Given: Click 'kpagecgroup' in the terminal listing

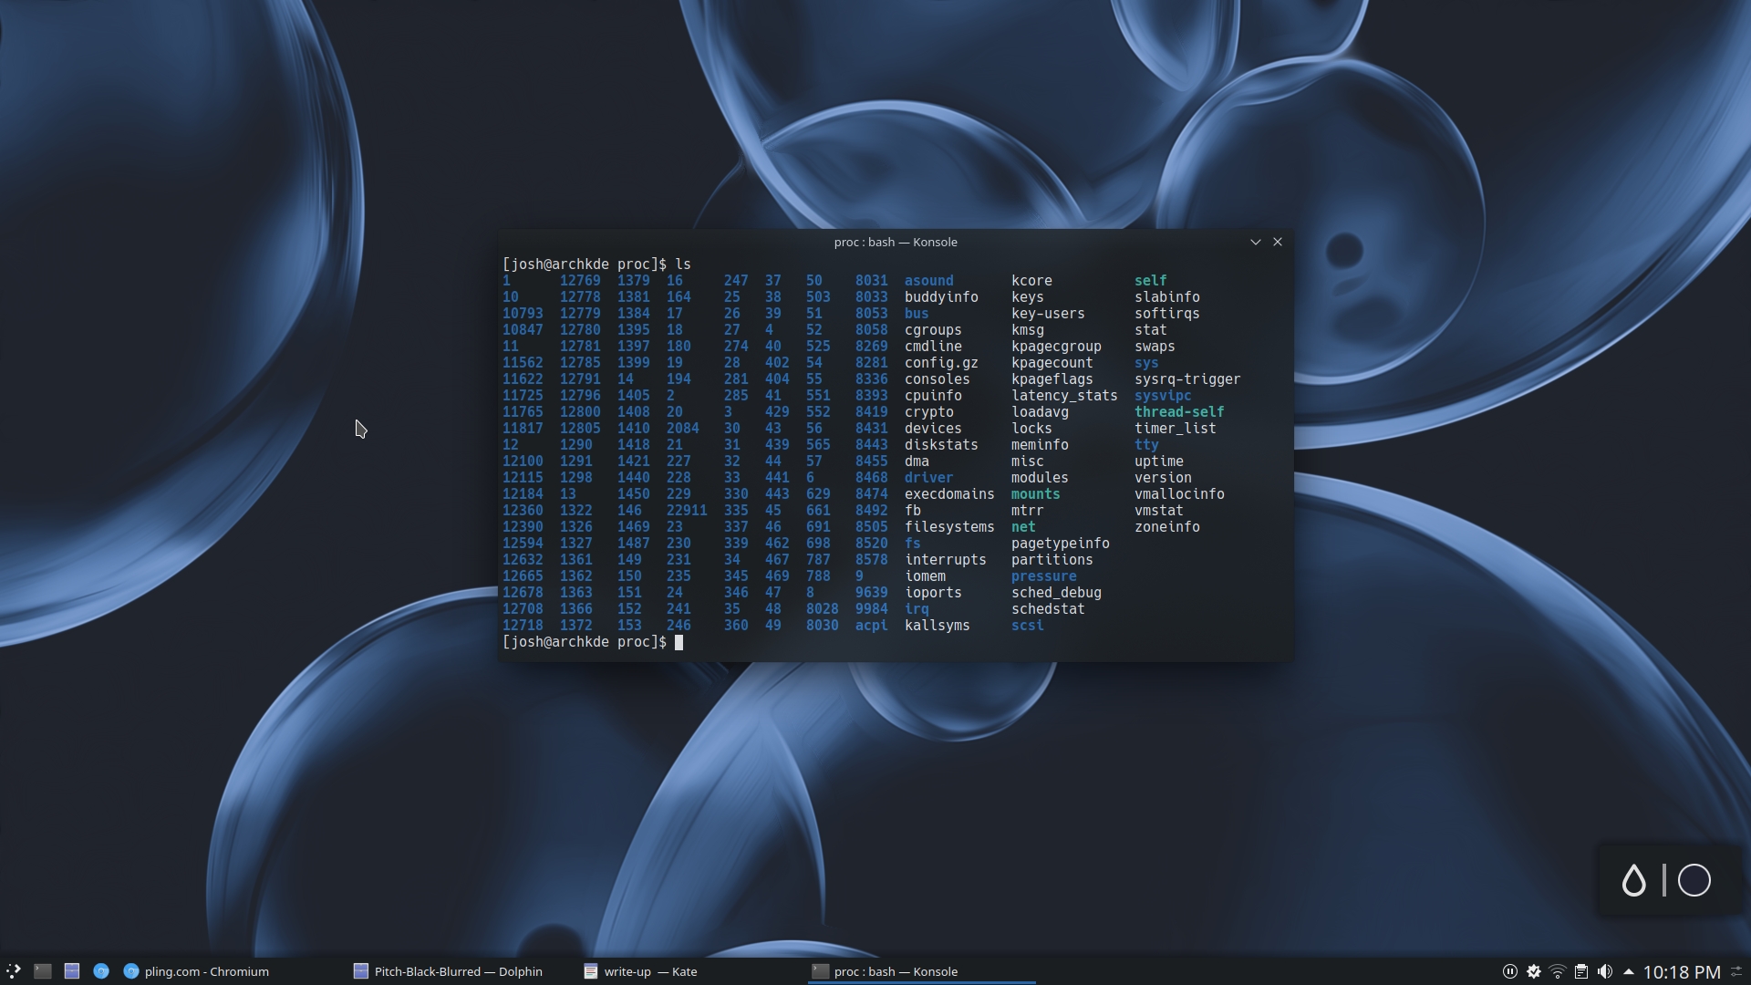Looking at the screenshot, I should (1056, 347).
